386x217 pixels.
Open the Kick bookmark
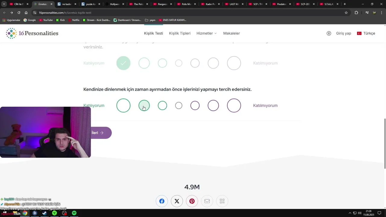point(60,20)
